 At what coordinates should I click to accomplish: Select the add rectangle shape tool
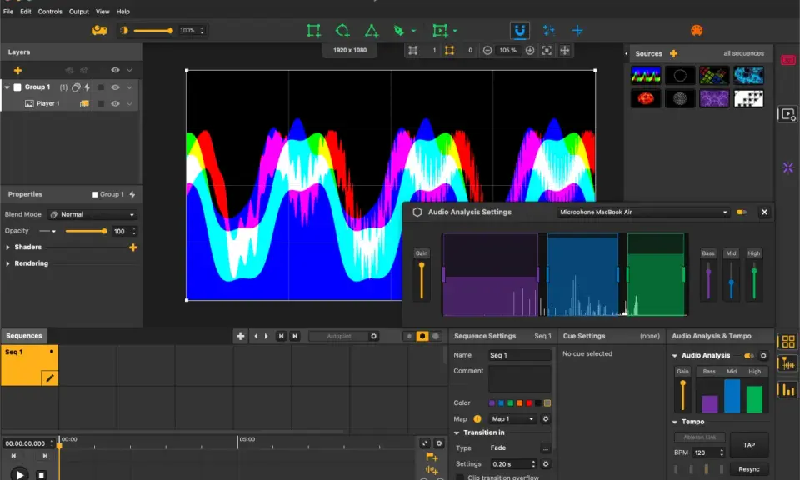(x=314, y=31)
